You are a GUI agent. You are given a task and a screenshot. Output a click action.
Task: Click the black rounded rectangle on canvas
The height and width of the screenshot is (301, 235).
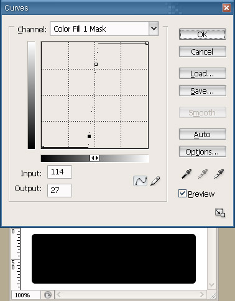tap(114, 259)
